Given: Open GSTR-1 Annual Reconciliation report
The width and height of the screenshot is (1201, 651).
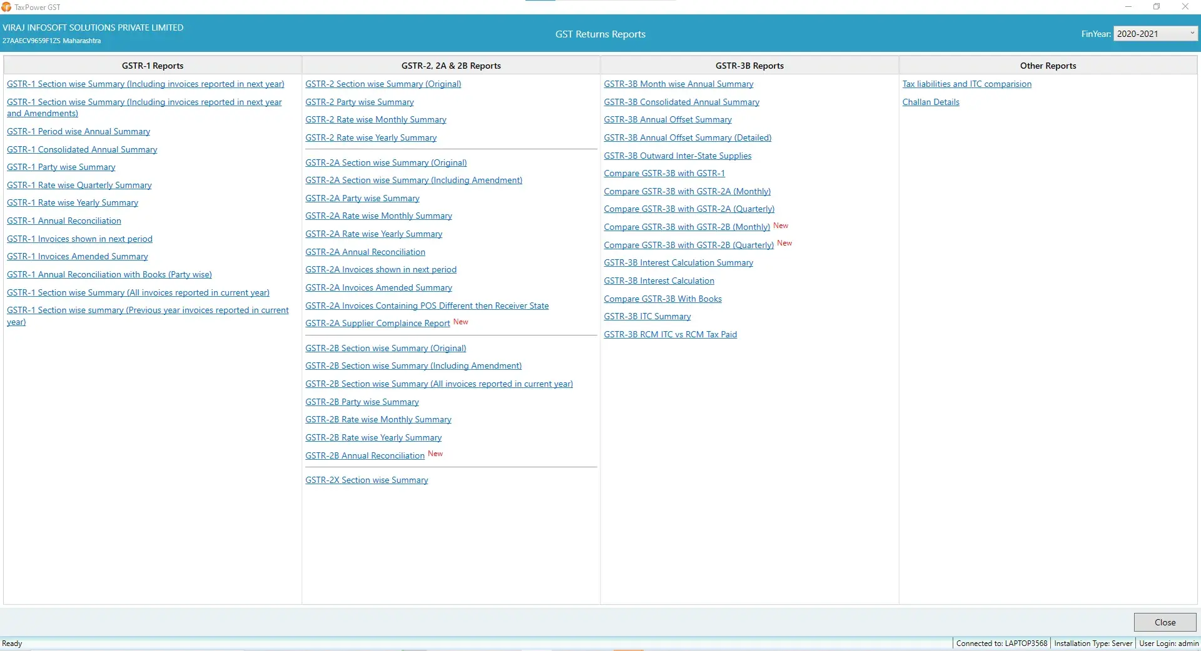Looking at the screenshot, I should coord(64,221).
